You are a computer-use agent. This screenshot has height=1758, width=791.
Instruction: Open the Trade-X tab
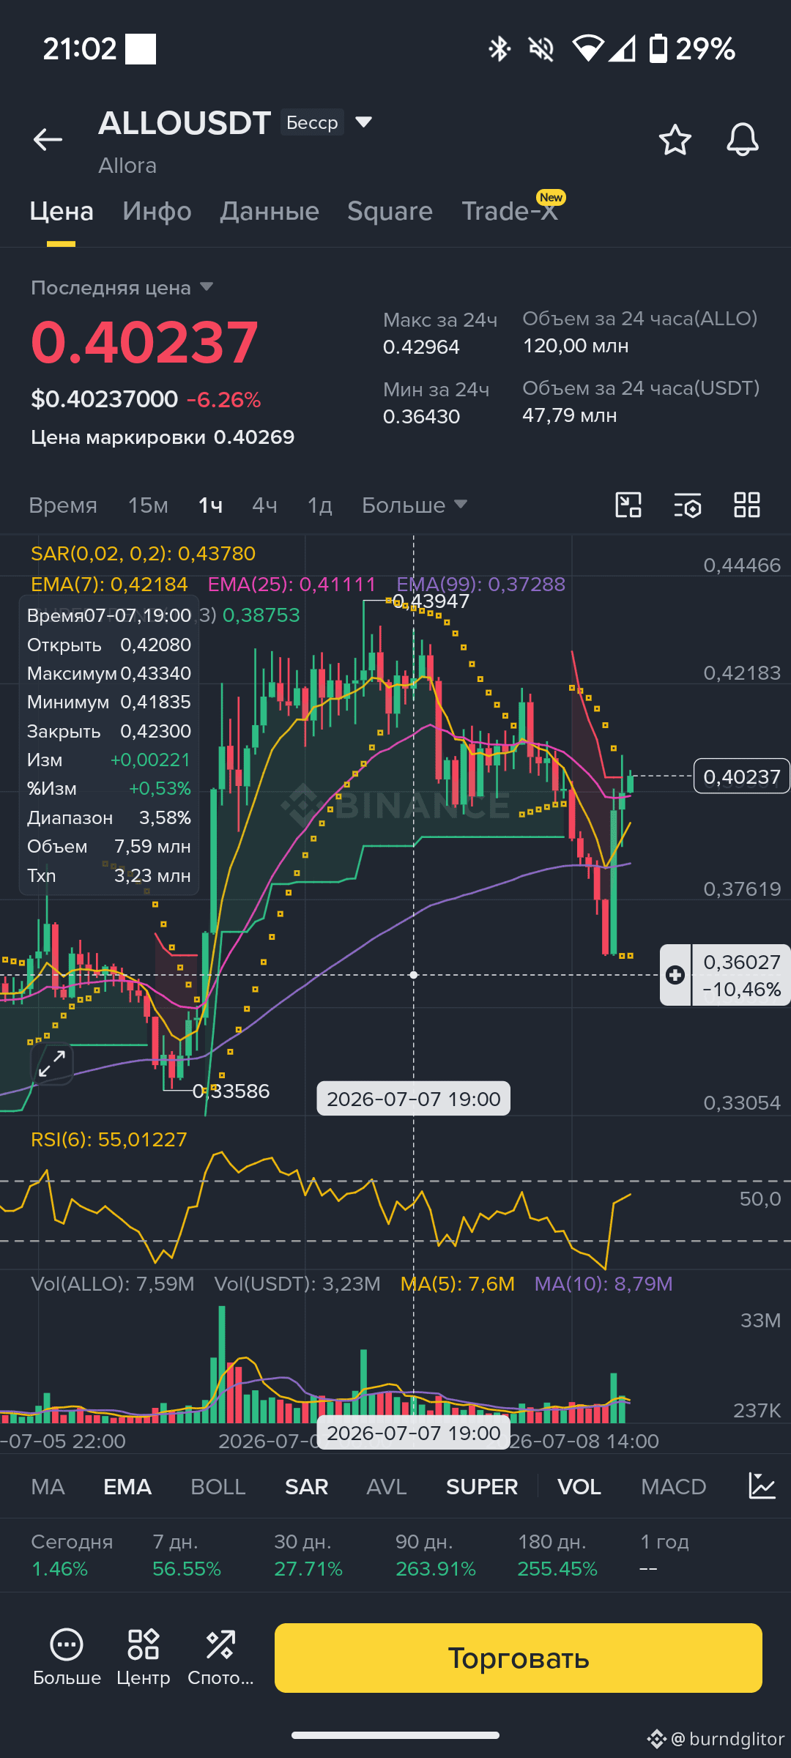coord(510,211)
